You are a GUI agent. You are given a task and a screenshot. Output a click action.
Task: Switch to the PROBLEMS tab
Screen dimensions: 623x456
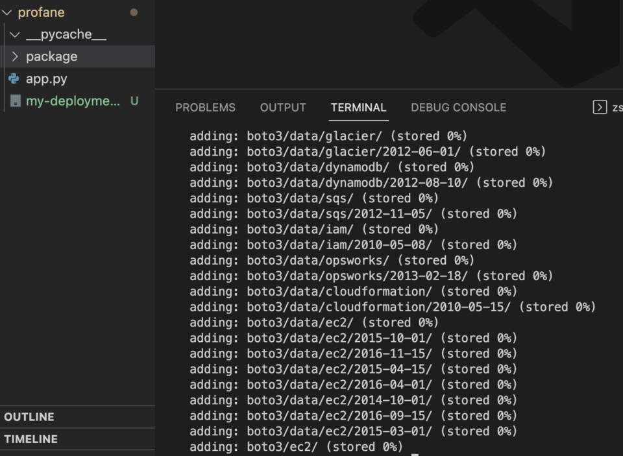point(205,108)
